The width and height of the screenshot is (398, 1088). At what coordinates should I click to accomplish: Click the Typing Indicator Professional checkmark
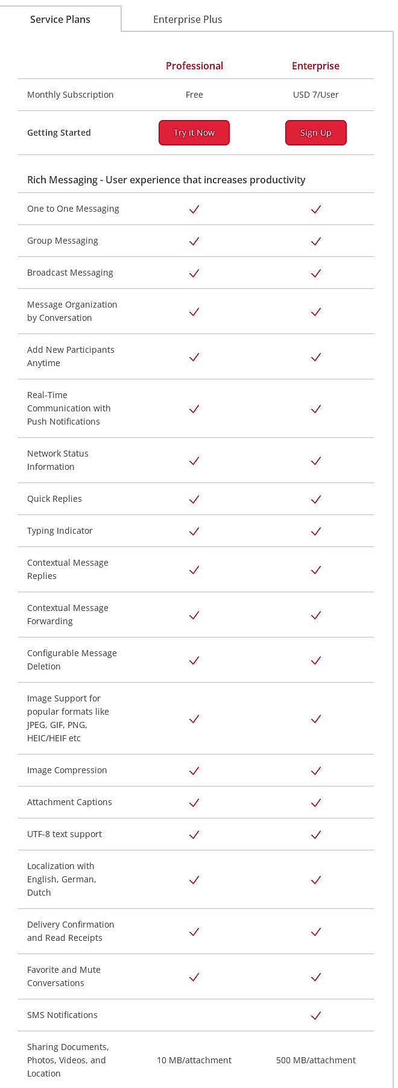[194, 531]
